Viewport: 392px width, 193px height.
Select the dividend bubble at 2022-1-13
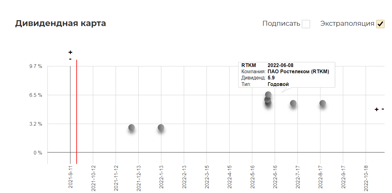pos(161,128)
